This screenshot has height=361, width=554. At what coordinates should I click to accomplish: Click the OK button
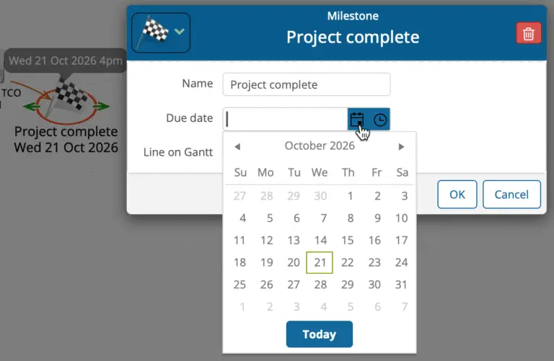click(457, 195)
